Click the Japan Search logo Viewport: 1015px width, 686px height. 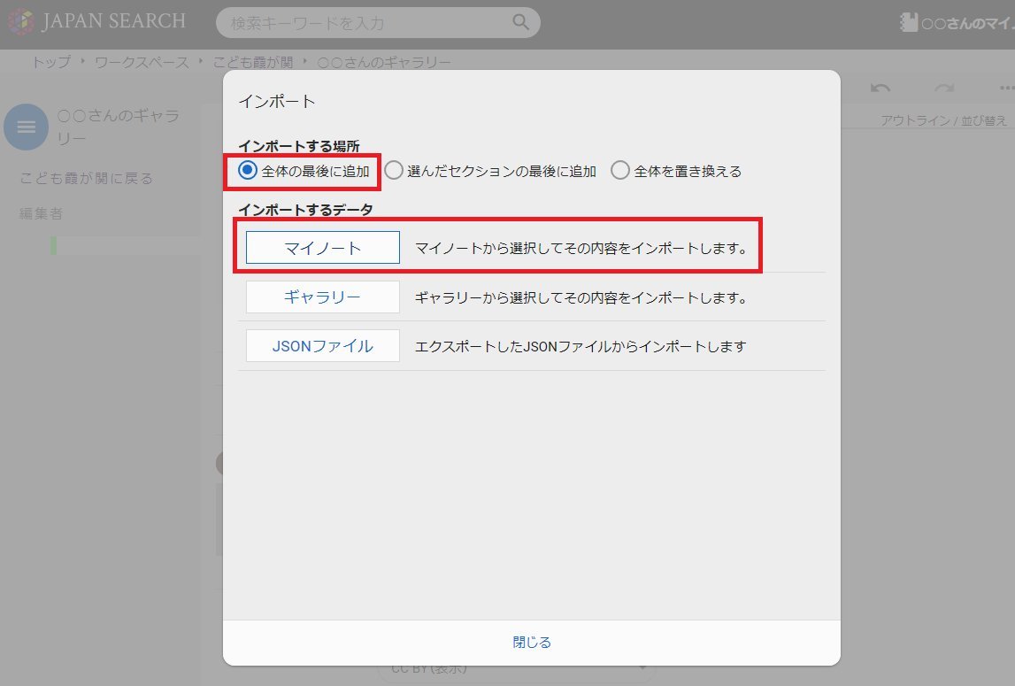tap(97, 22)
